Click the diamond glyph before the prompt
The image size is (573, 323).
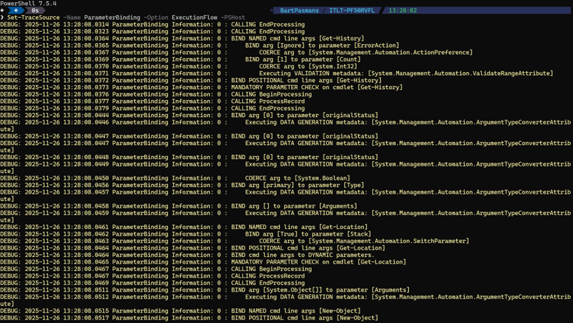tap(2, 10)
